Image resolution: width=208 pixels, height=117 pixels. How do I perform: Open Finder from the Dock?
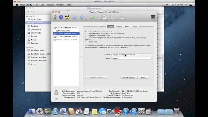[32, 111]
